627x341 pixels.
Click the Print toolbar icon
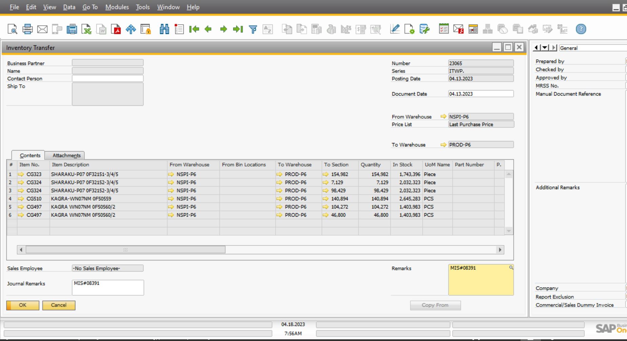click(27, 29)
